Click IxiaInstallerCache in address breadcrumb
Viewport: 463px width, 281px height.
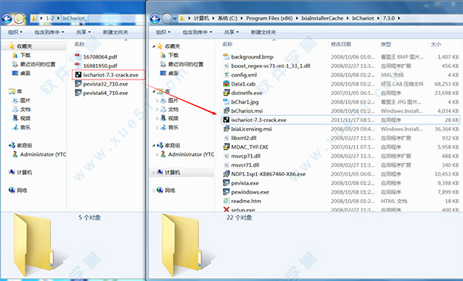(x=322, y=19)
